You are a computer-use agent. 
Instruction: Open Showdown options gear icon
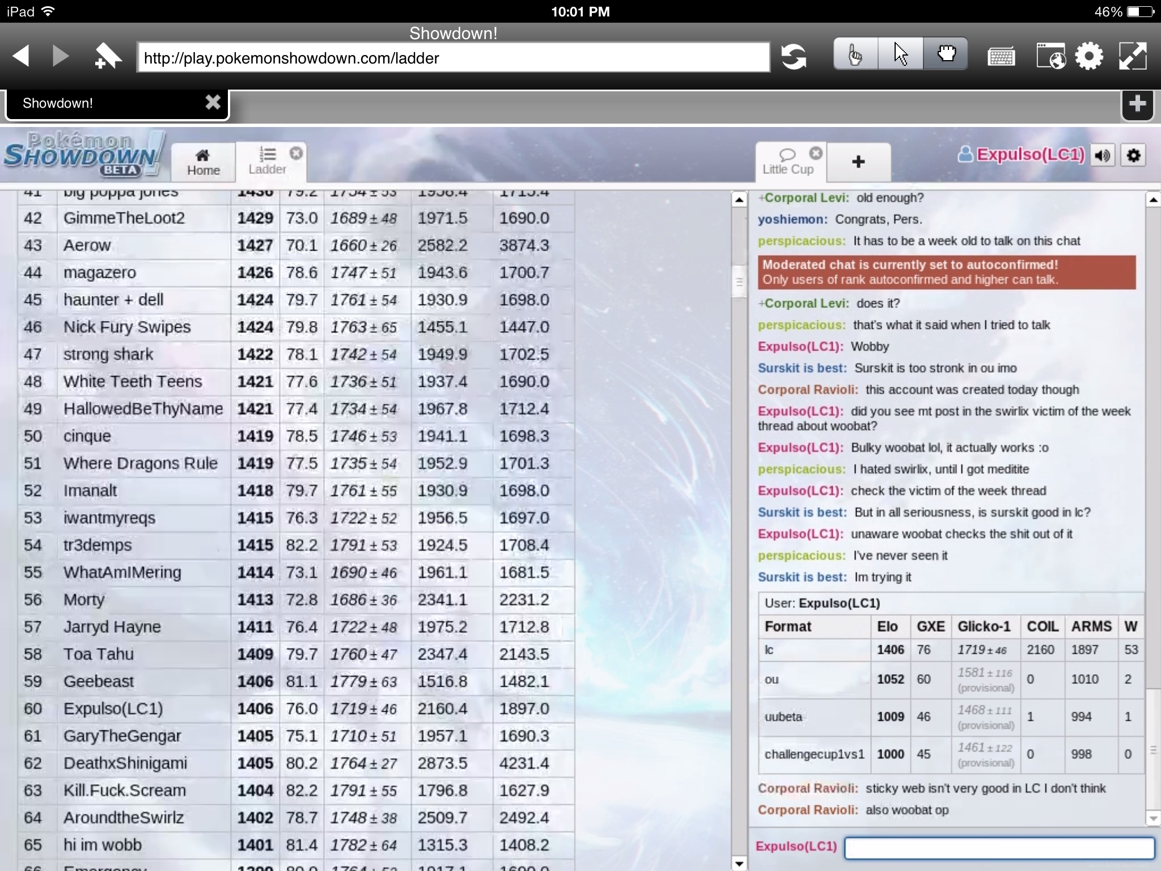coord(1133,155)
